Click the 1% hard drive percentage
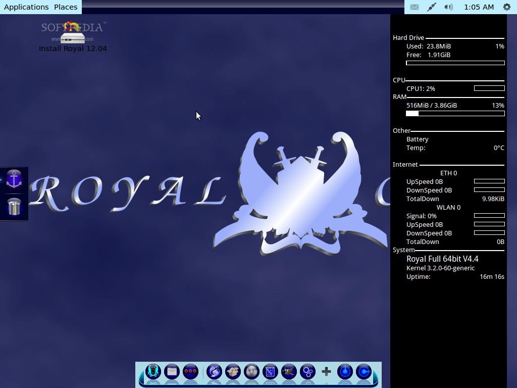Viewport: 517px width, 388px height. pyautogui.click(x=499, y=46)
